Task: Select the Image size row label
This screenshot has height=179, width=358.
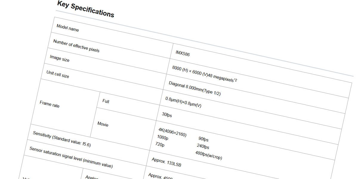Action: tap(60, 58)
